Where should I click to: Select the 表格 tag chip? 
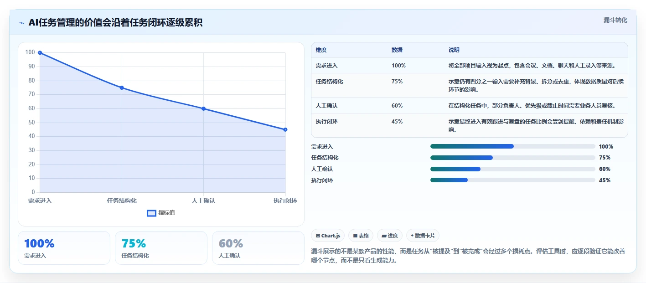(361, 236)
